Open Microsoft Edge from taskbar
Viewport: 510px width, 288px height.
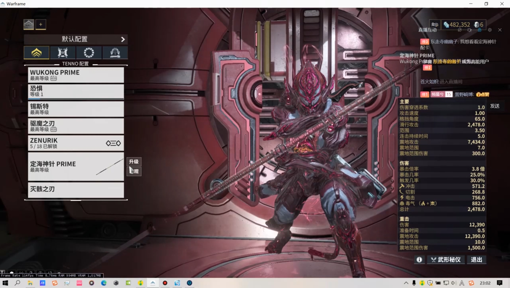pos(104,283)
